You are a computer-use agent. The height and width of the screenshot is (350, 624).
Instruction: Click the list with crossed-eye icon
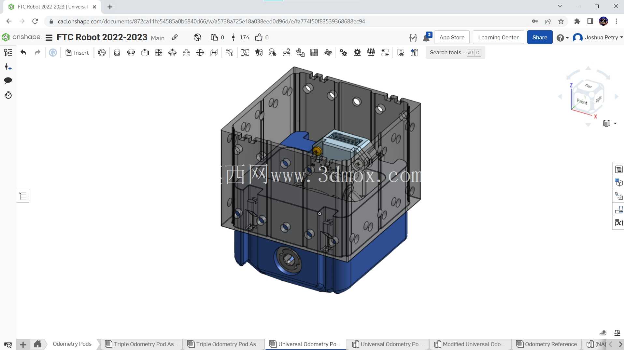click(401, 53)
